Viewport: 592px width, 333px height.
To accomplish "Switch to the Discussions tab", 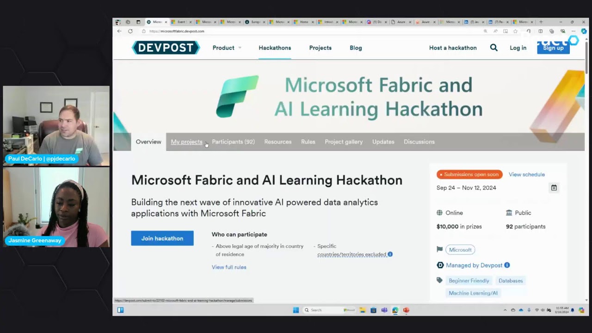I will click(419, 142).
